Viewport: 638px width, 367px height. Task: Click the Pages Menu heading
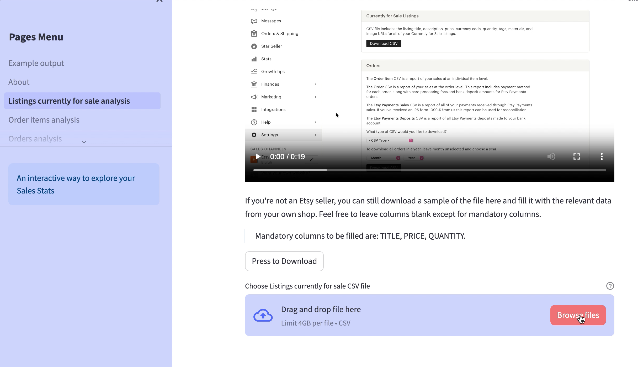[x=36, y=37]
